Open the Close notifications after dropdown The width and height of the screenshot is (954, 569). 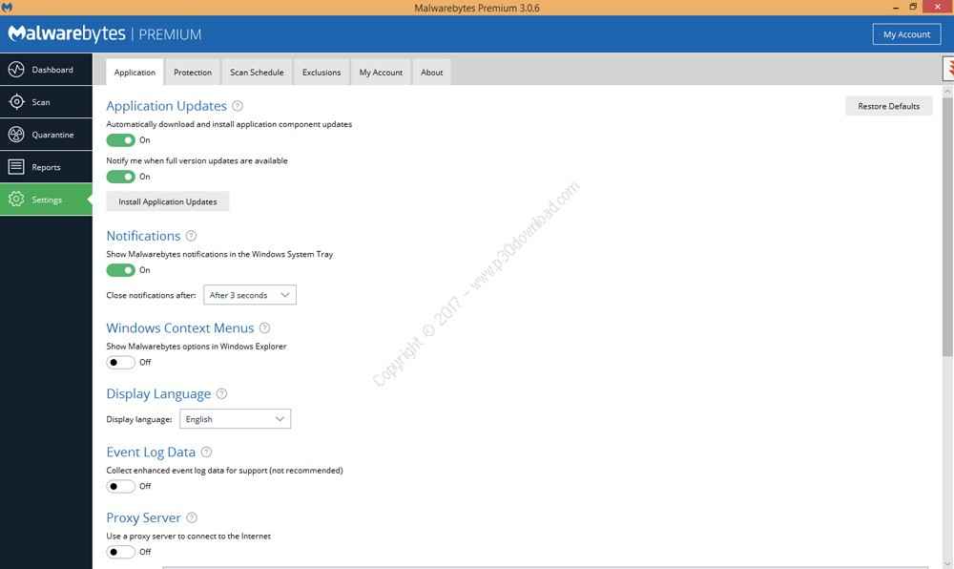pos(250,295)
